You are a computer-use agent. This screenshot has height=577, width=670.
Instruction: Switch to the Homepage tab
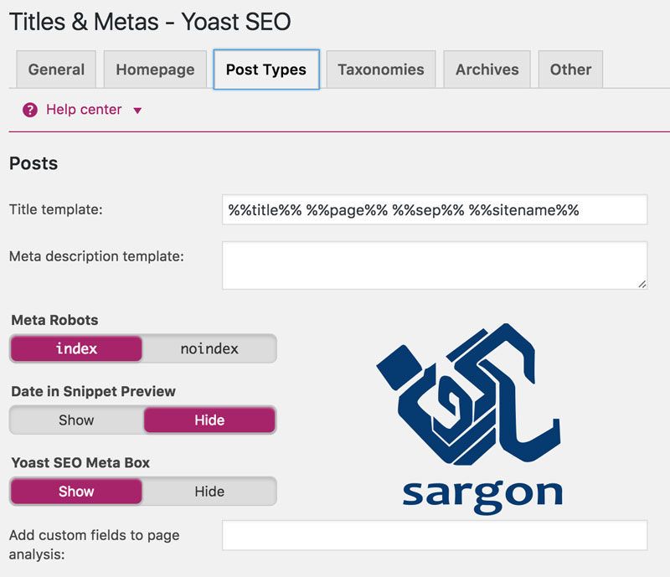(155, 70)
